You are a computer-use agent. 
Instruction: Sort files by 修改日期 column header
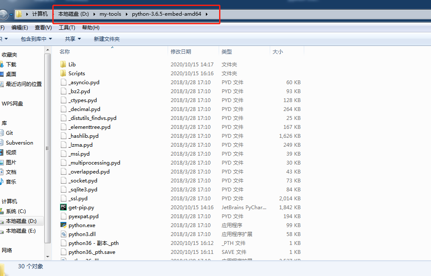(181, 52)
